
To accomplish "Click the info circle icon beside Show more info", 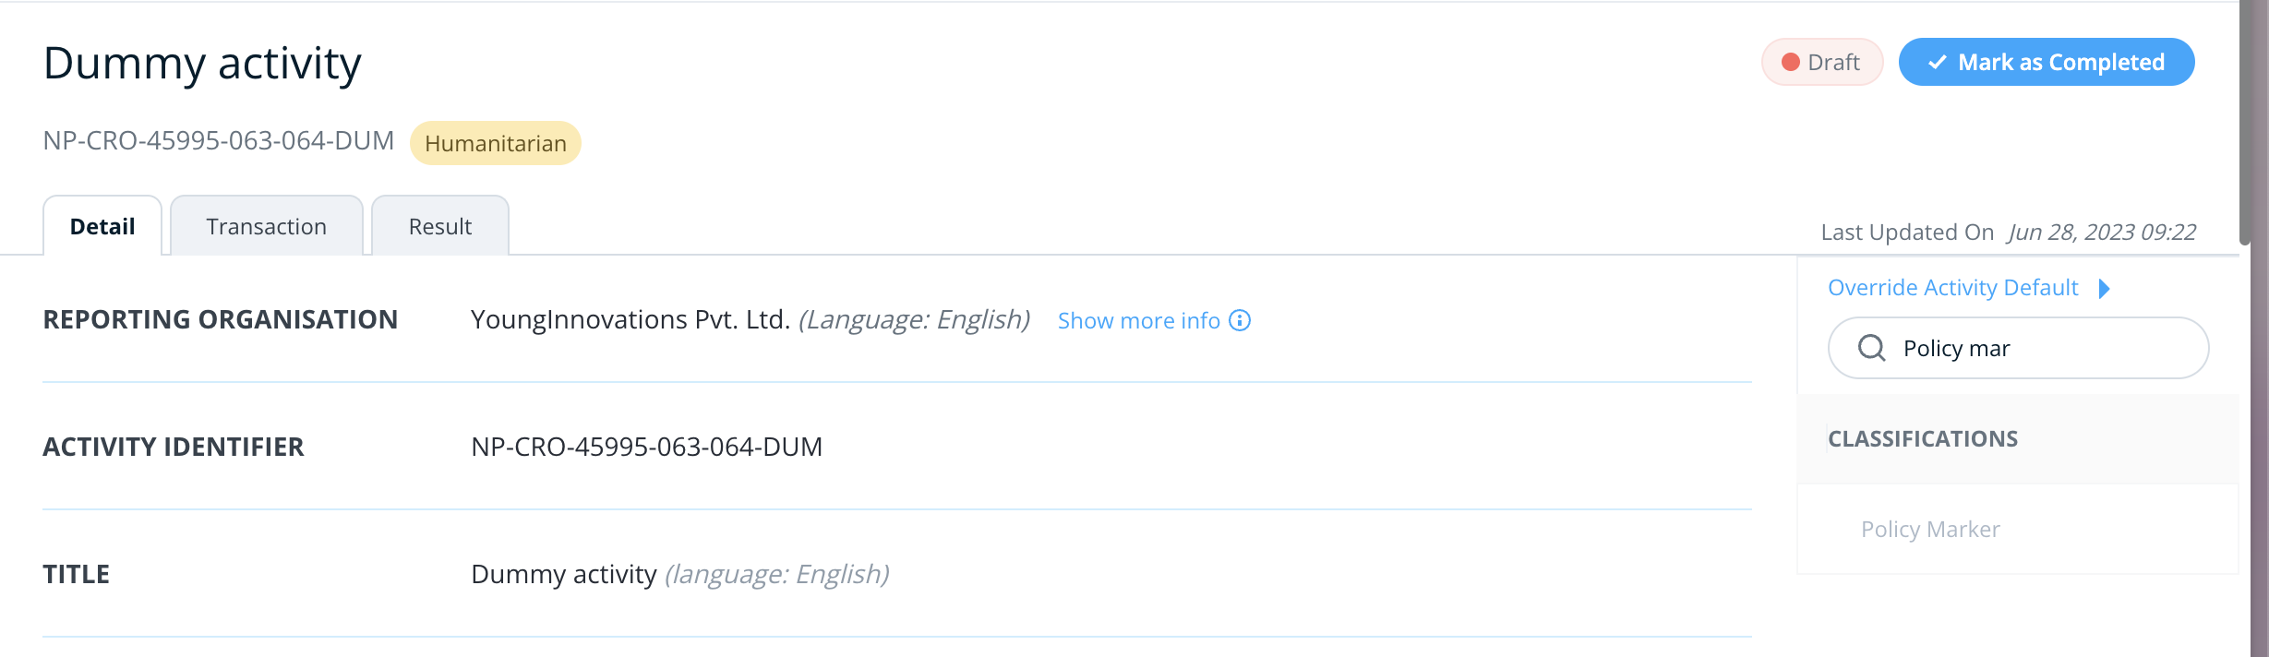I will coord(1240,320).
